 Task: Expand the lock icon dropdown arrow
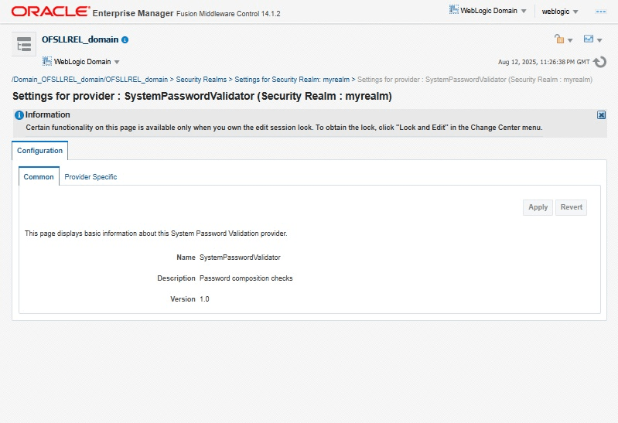(570, 40)
